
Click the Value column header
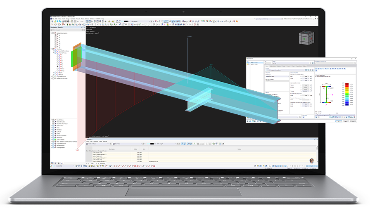[x=135, y=149]
